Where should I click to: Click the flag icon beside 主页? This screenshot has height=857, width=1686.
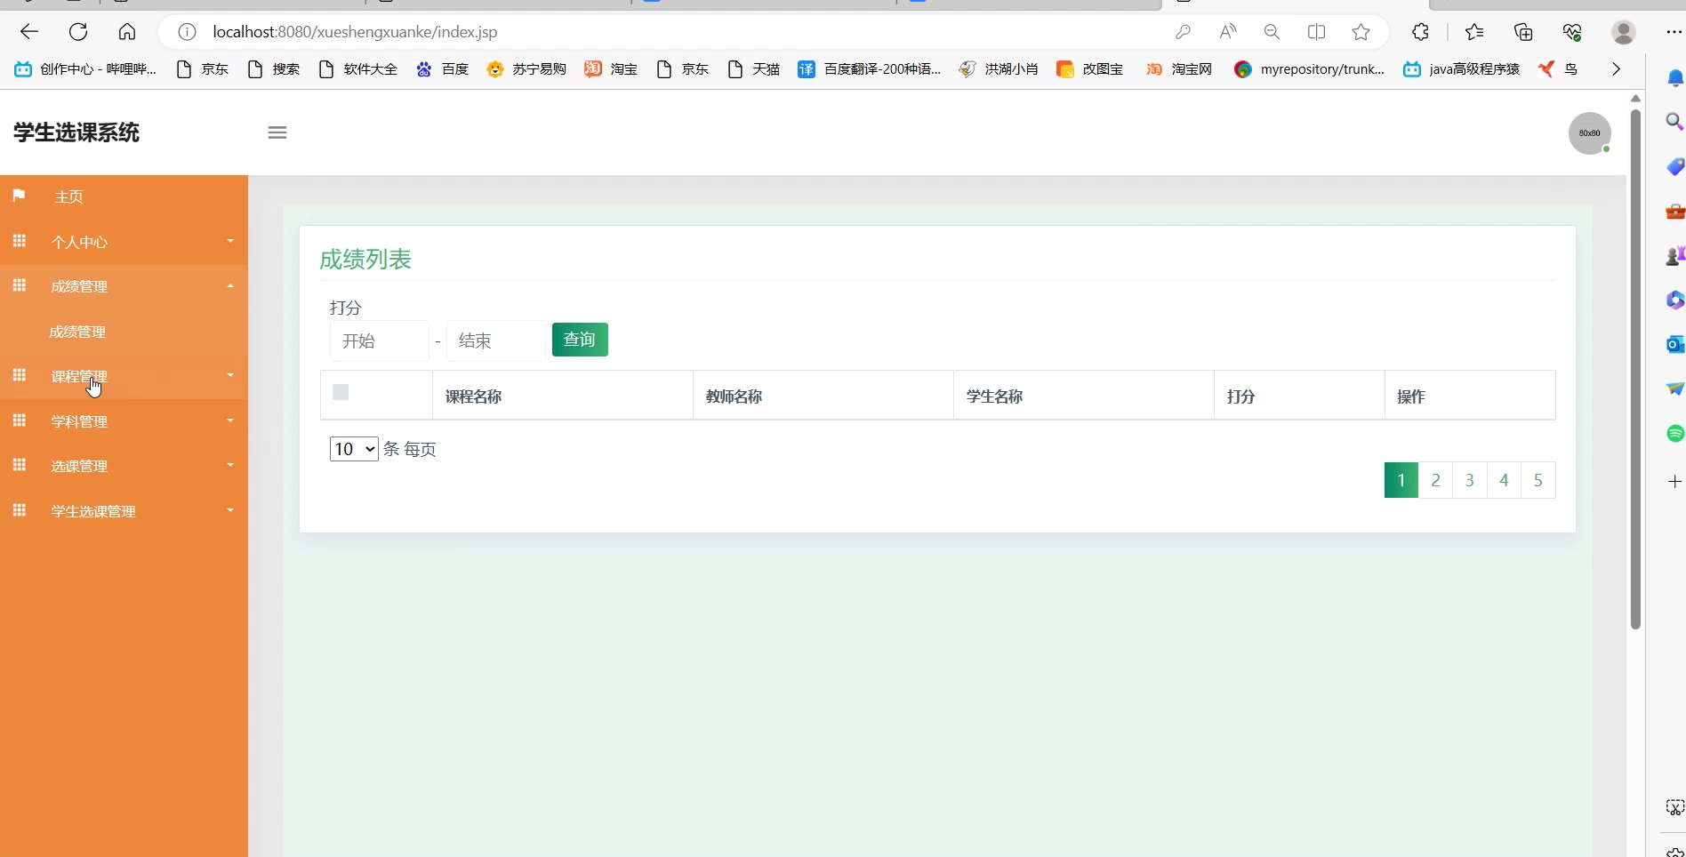pos(19,196)
